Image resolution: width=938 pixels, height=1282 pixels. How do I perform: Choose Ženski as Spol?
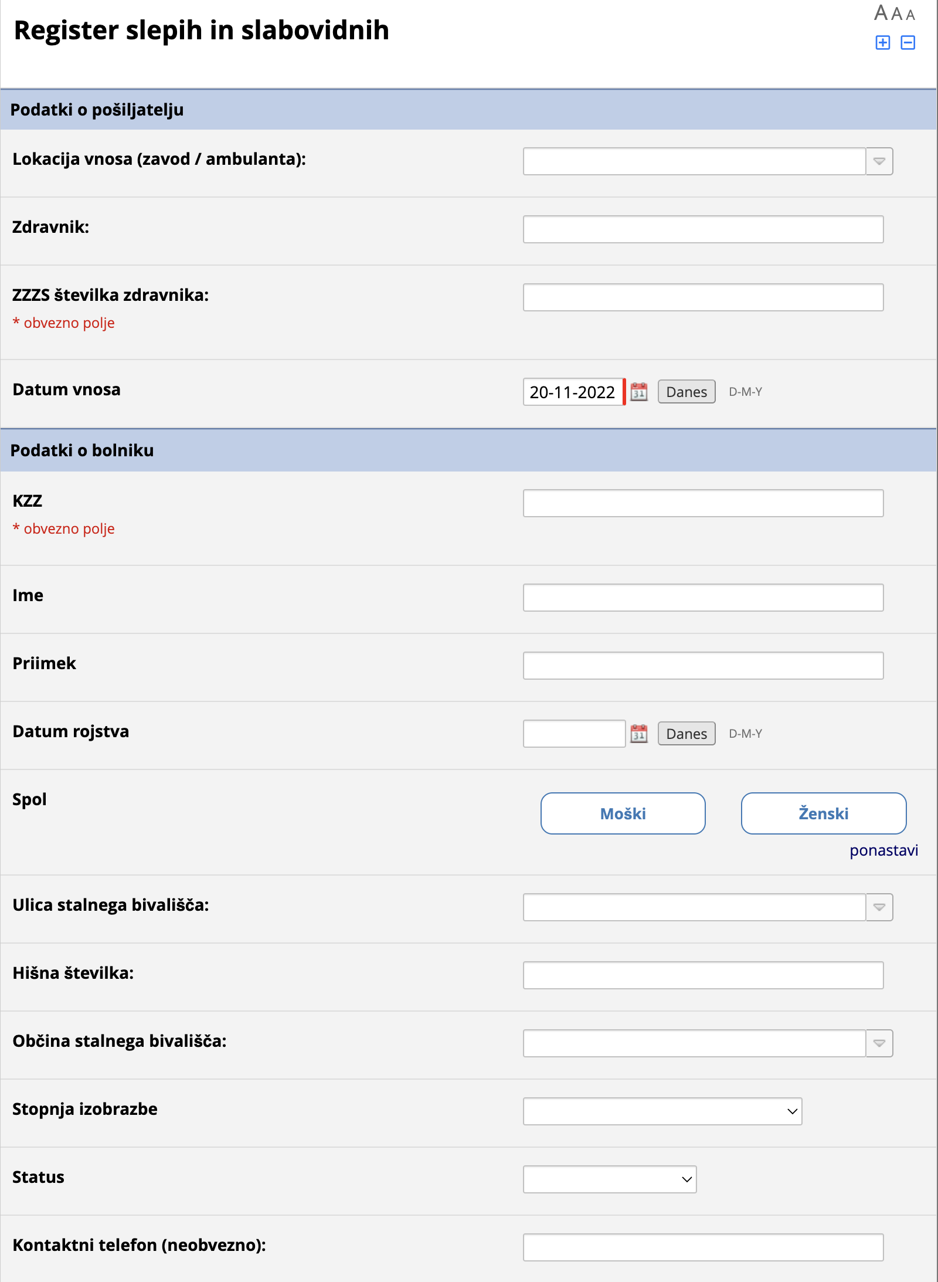point(824,813)
